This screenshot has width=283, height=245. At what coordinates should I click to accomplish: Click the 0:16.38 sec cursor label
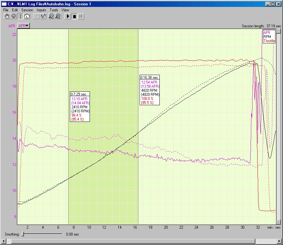click(x=149, y=78)
